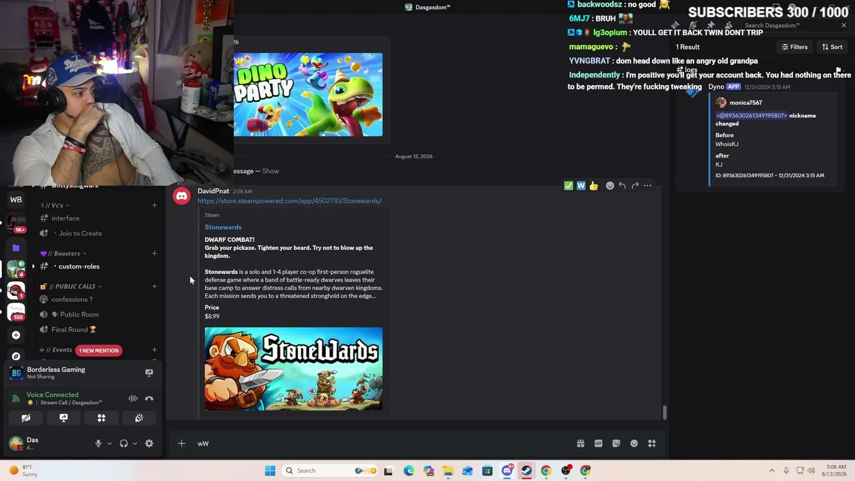This screenshot has height=481, width=855.
Task: Close the search results panel
Action: pyautogui.click(x=844, y=25)
